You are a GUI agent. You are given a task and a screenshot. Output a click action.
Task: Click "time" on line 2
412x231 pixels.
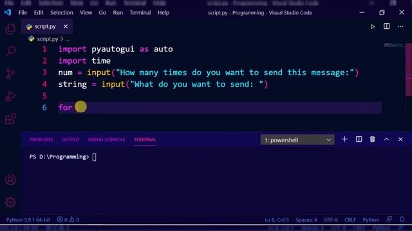(101, 61)
